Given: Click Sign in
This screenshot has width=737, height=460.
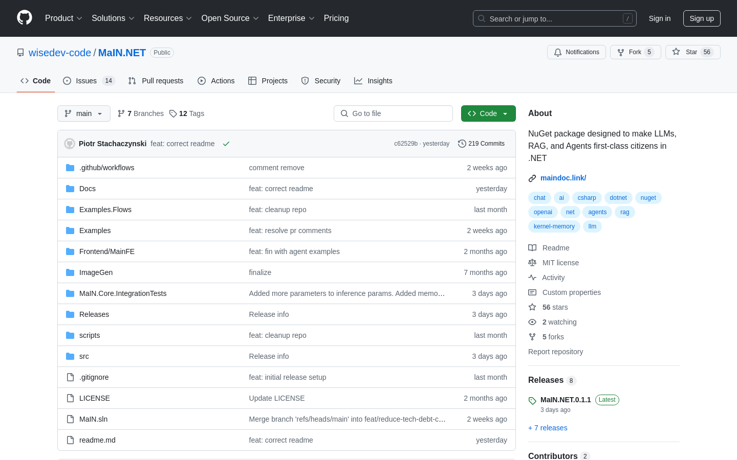Looking at the screenshot, I should pos(660,18).
